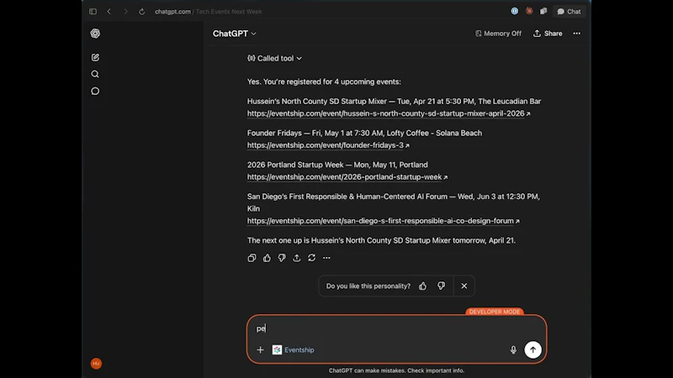
Task: Expand the Called tool details
Action: click(x=275, y=58)
